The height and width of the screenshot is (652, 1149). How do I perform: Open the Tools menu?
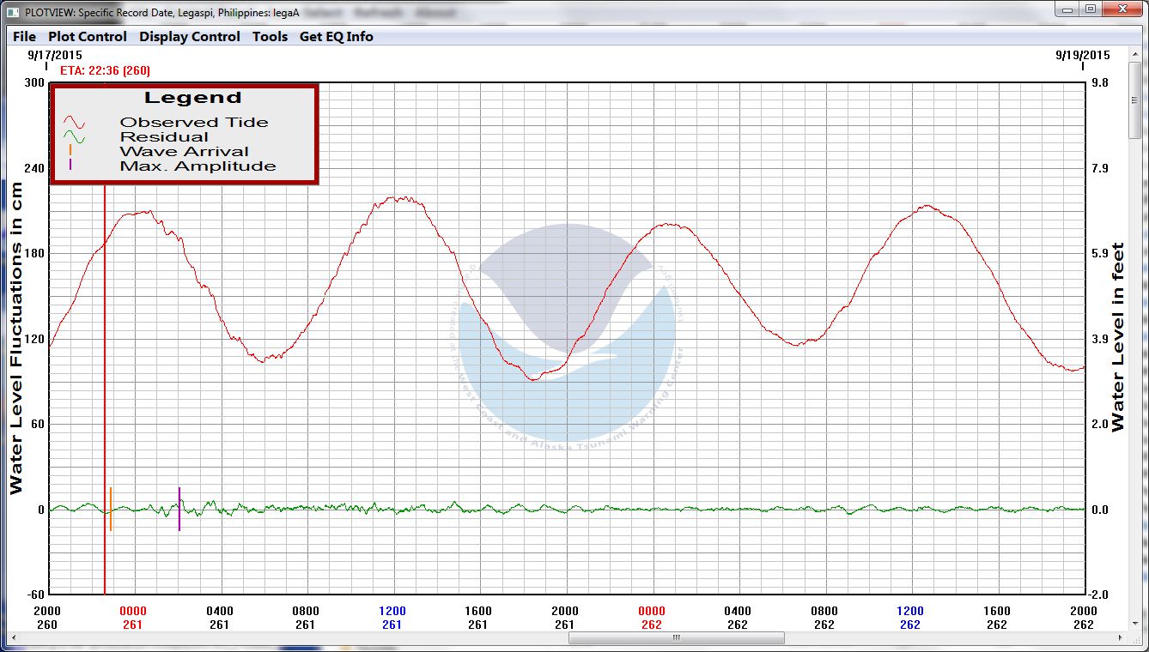click(270, 36)
